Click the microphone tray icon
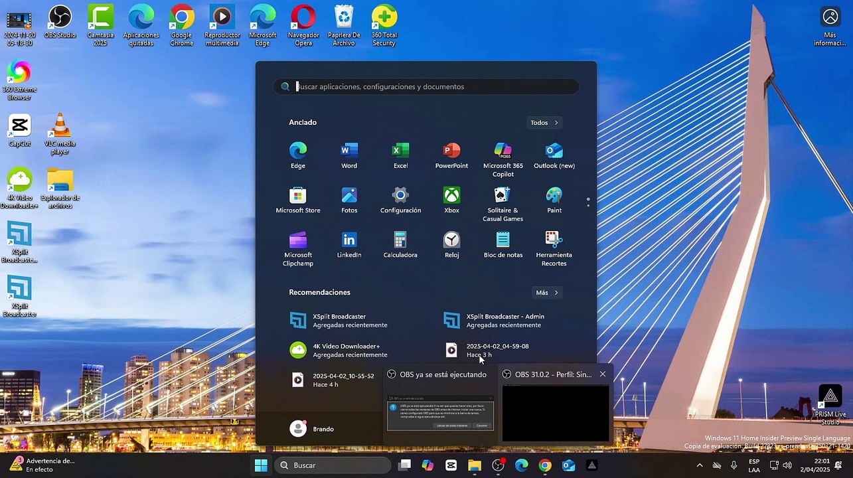 [x=734, y=465]
